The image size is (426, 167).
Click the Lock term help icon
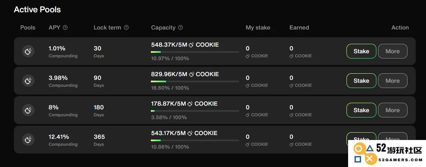click(126, 28)
